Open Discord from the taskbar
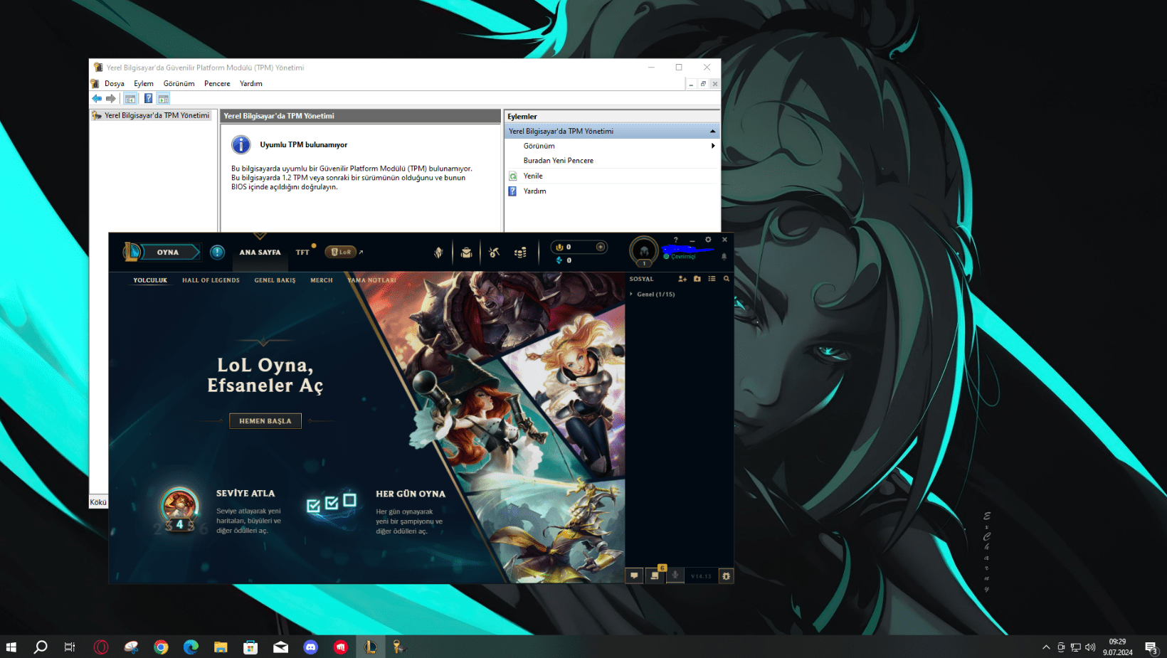 point(311,647)
